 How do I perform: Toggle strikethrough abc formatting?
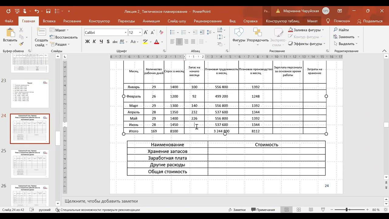pos(115,42)
